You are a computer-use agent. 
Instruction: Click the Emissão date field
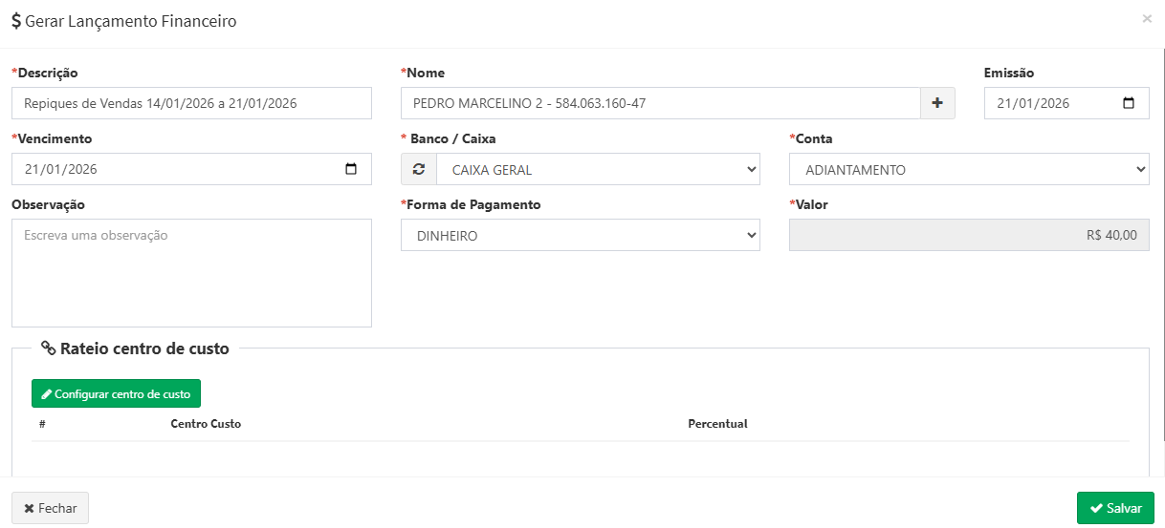coord(1052,103)
